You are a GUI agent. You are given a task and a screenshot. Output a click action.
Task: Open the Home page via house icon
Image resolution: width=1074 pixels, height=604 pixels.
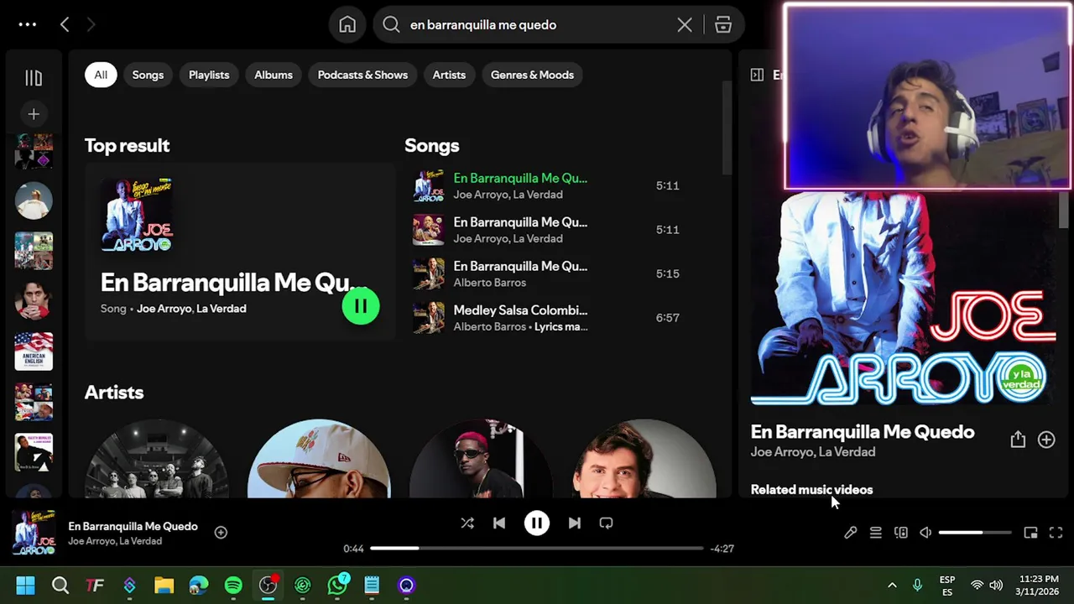point(347,24)
